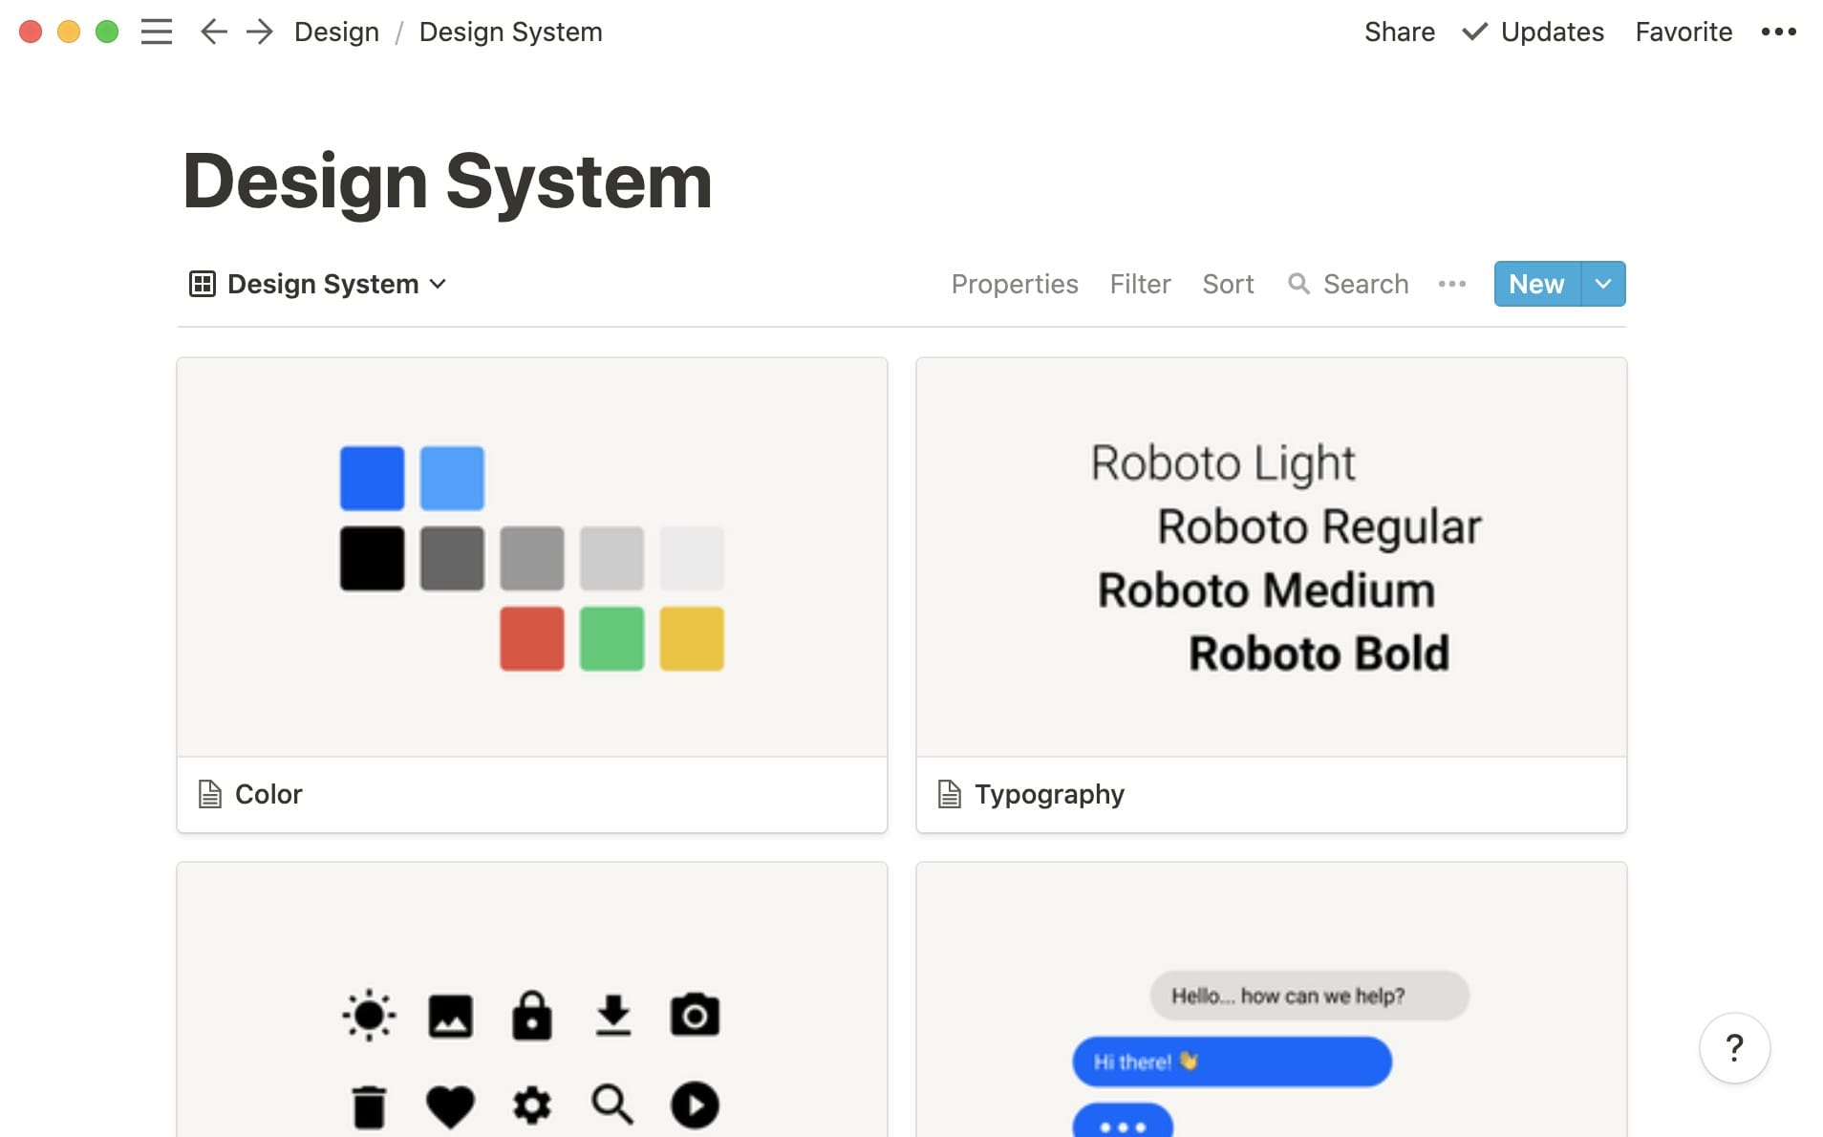Click the document icon beside Typography

949,794
